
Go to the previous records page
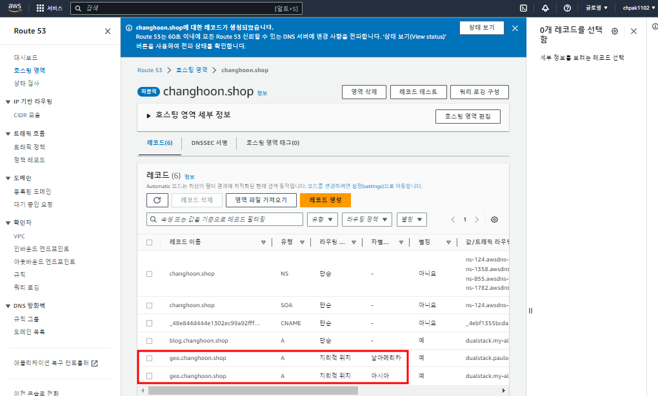[x=453, y=220]
